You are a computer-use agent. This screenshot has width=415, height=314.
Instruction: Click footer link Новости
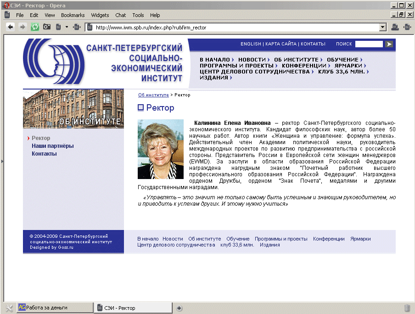173,239
